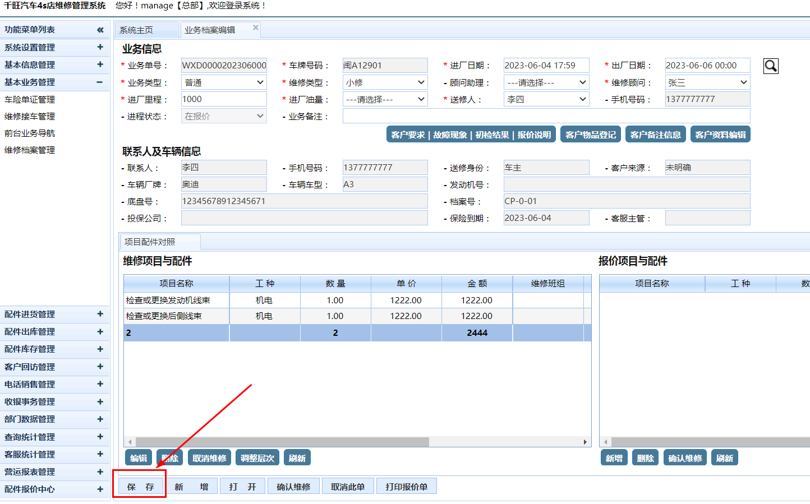Open 送修人 dropdown showing 李四
This screenshot has height=504, width=810.
[546, 99]
